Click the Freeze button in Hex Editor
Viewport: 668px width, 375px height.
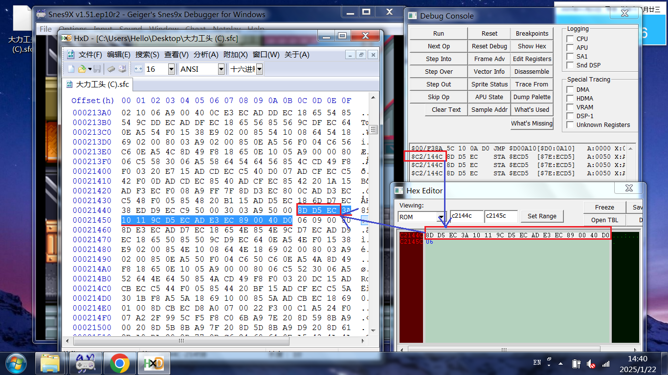[604, 208]
